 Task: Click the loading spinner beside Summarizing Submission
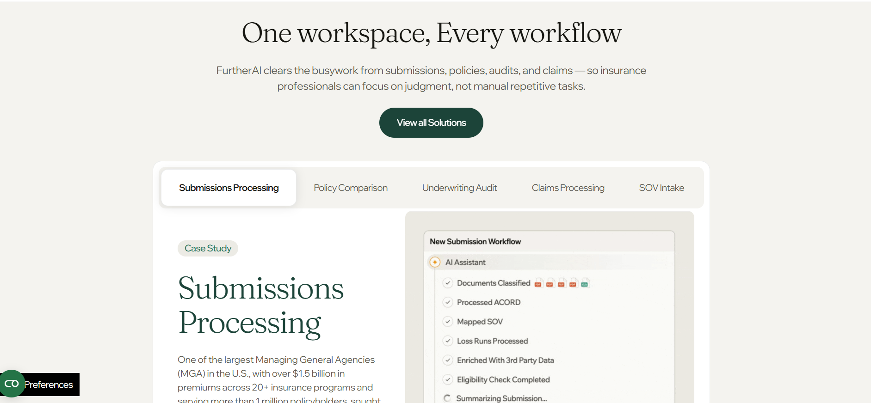[x=447, y=398]
